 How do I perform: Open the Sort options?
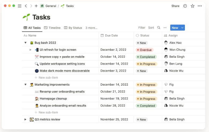151,28
